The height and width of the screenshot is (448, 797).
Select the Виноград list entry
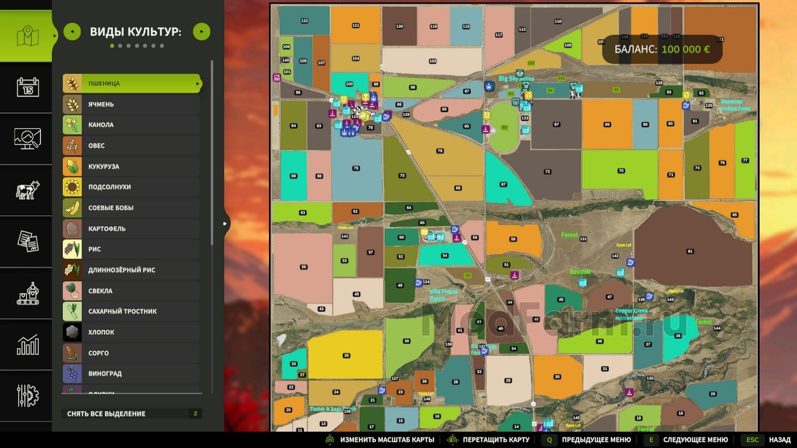(x=131, y=373)
